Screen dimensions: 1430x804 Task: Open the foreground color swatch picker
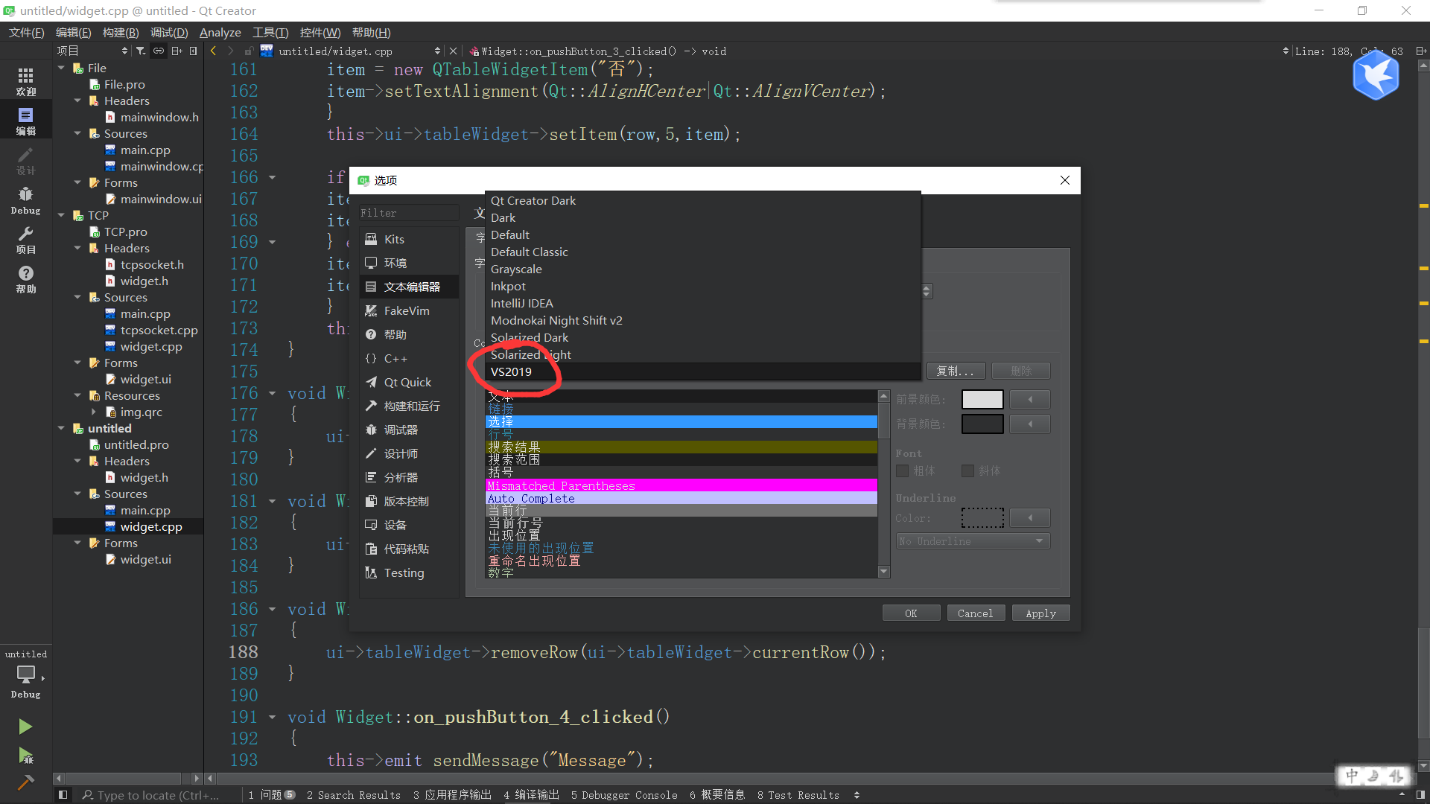click(x=982, y=399)
